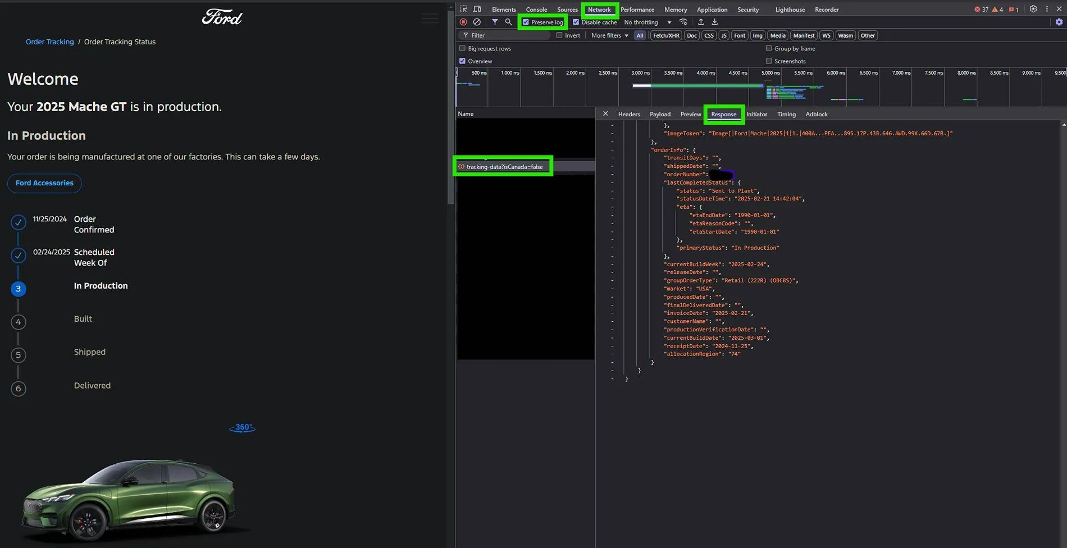
Task: Open the Headers tab of the request
Action: click(x=629, y=114)
